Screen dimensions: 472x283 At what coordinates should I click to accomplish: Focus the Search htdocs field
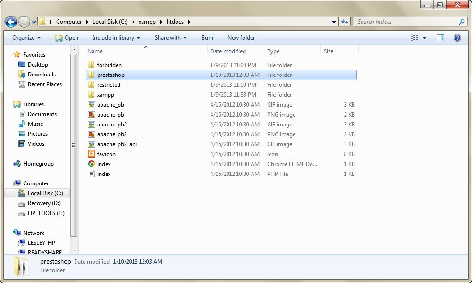411,22
